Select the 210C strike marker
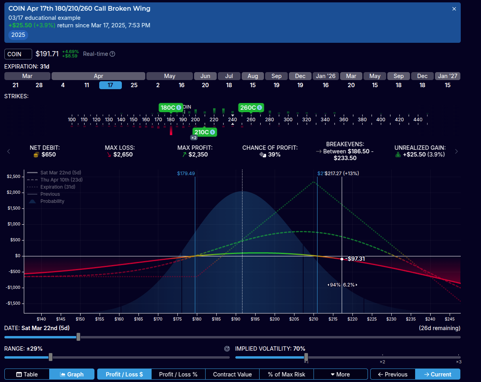Image resolution: width=481 pixels, height=382 pixels. click(204, 132)
